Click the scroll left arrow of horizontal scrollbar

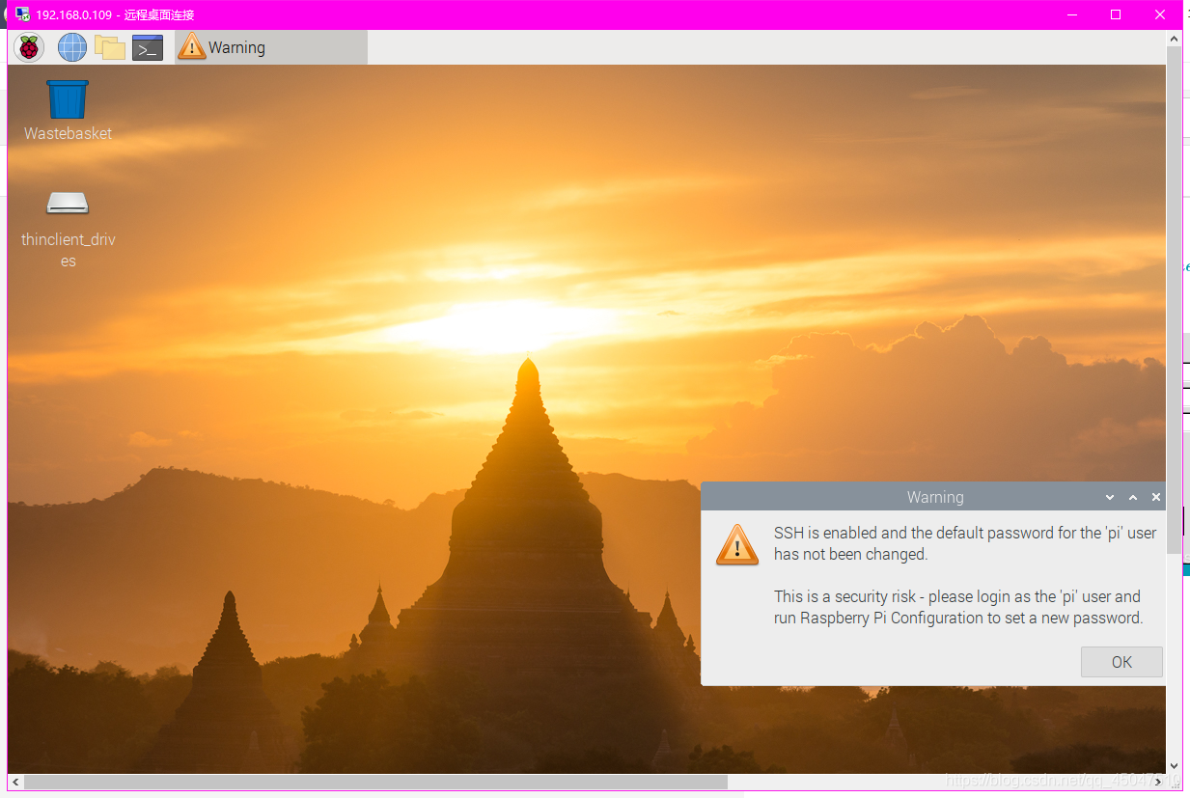(15, 782)
